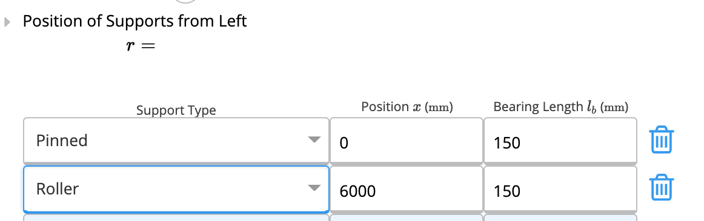Click the r = variable label
Screen dimensions: 704x221
pyautogui.click(x=141, y=46)
